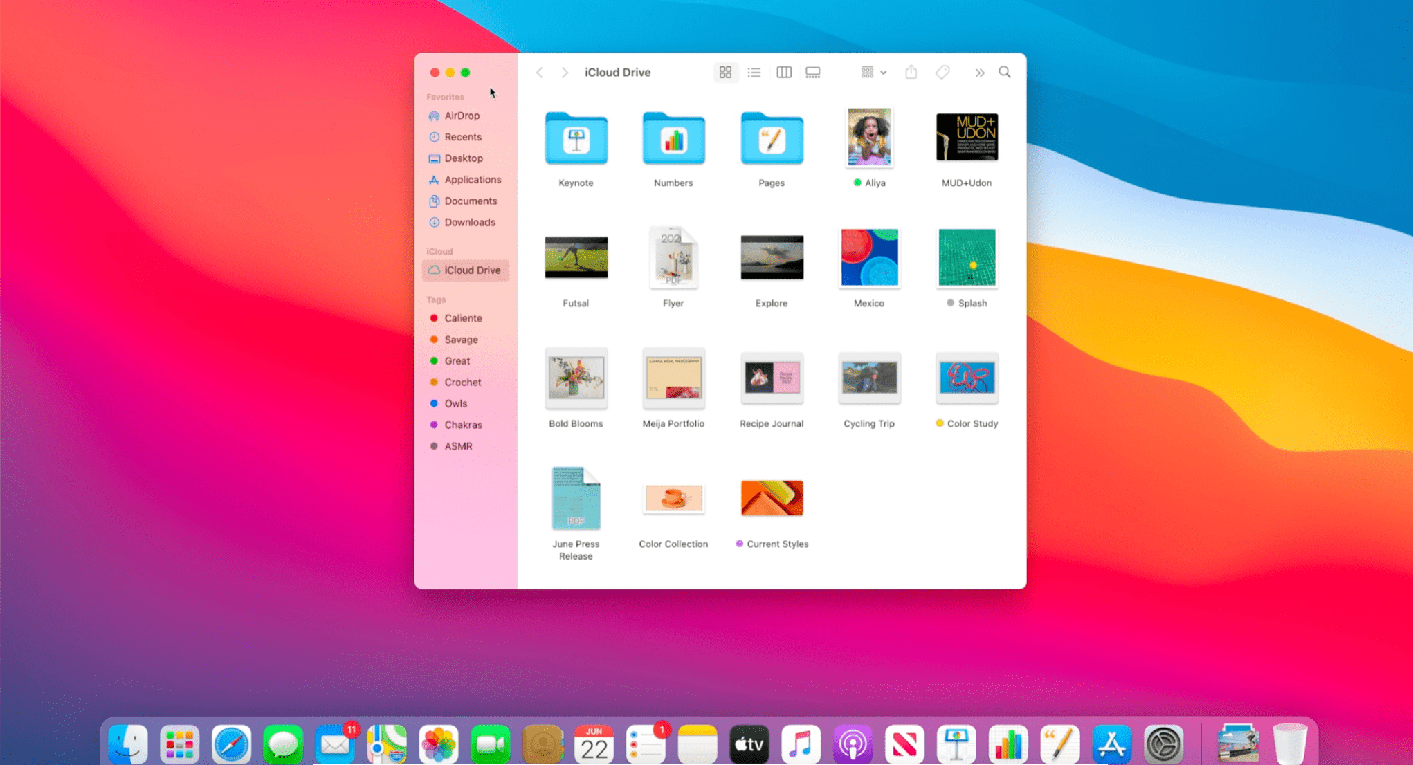Select the Aliya photo thumbnail

[869, 137]
